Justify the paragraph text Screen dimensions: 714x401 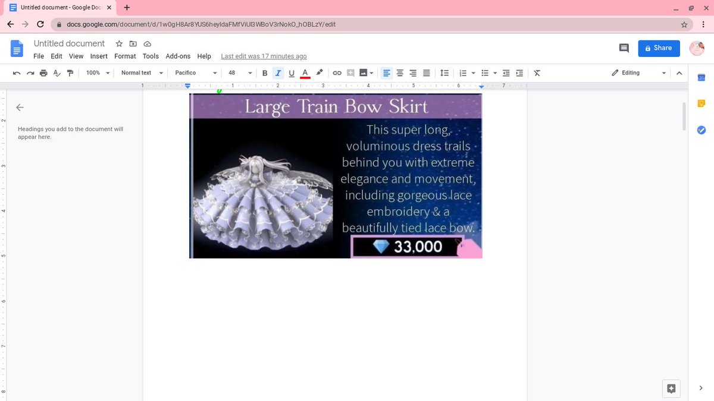426,73
